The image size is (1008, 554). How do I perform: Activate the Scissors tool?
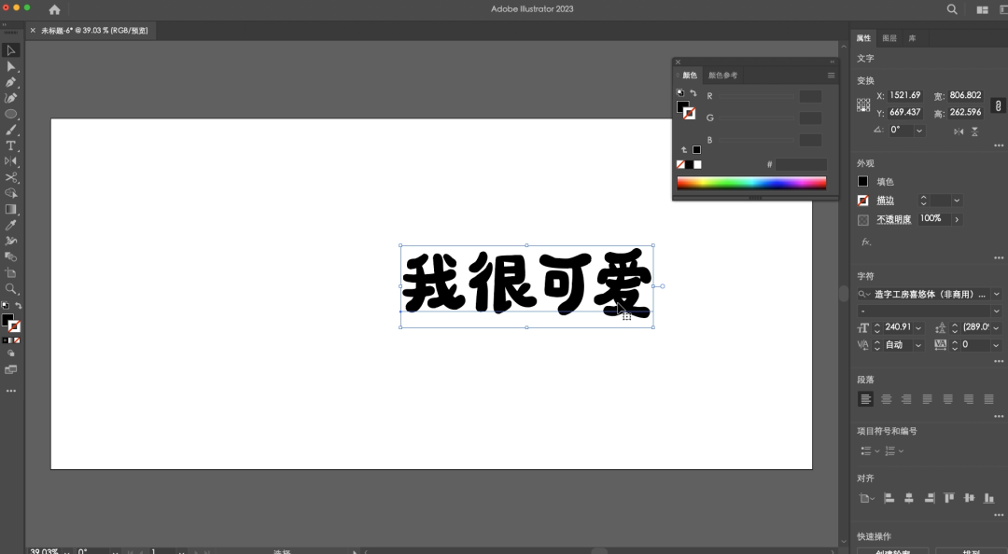(11, 177)
